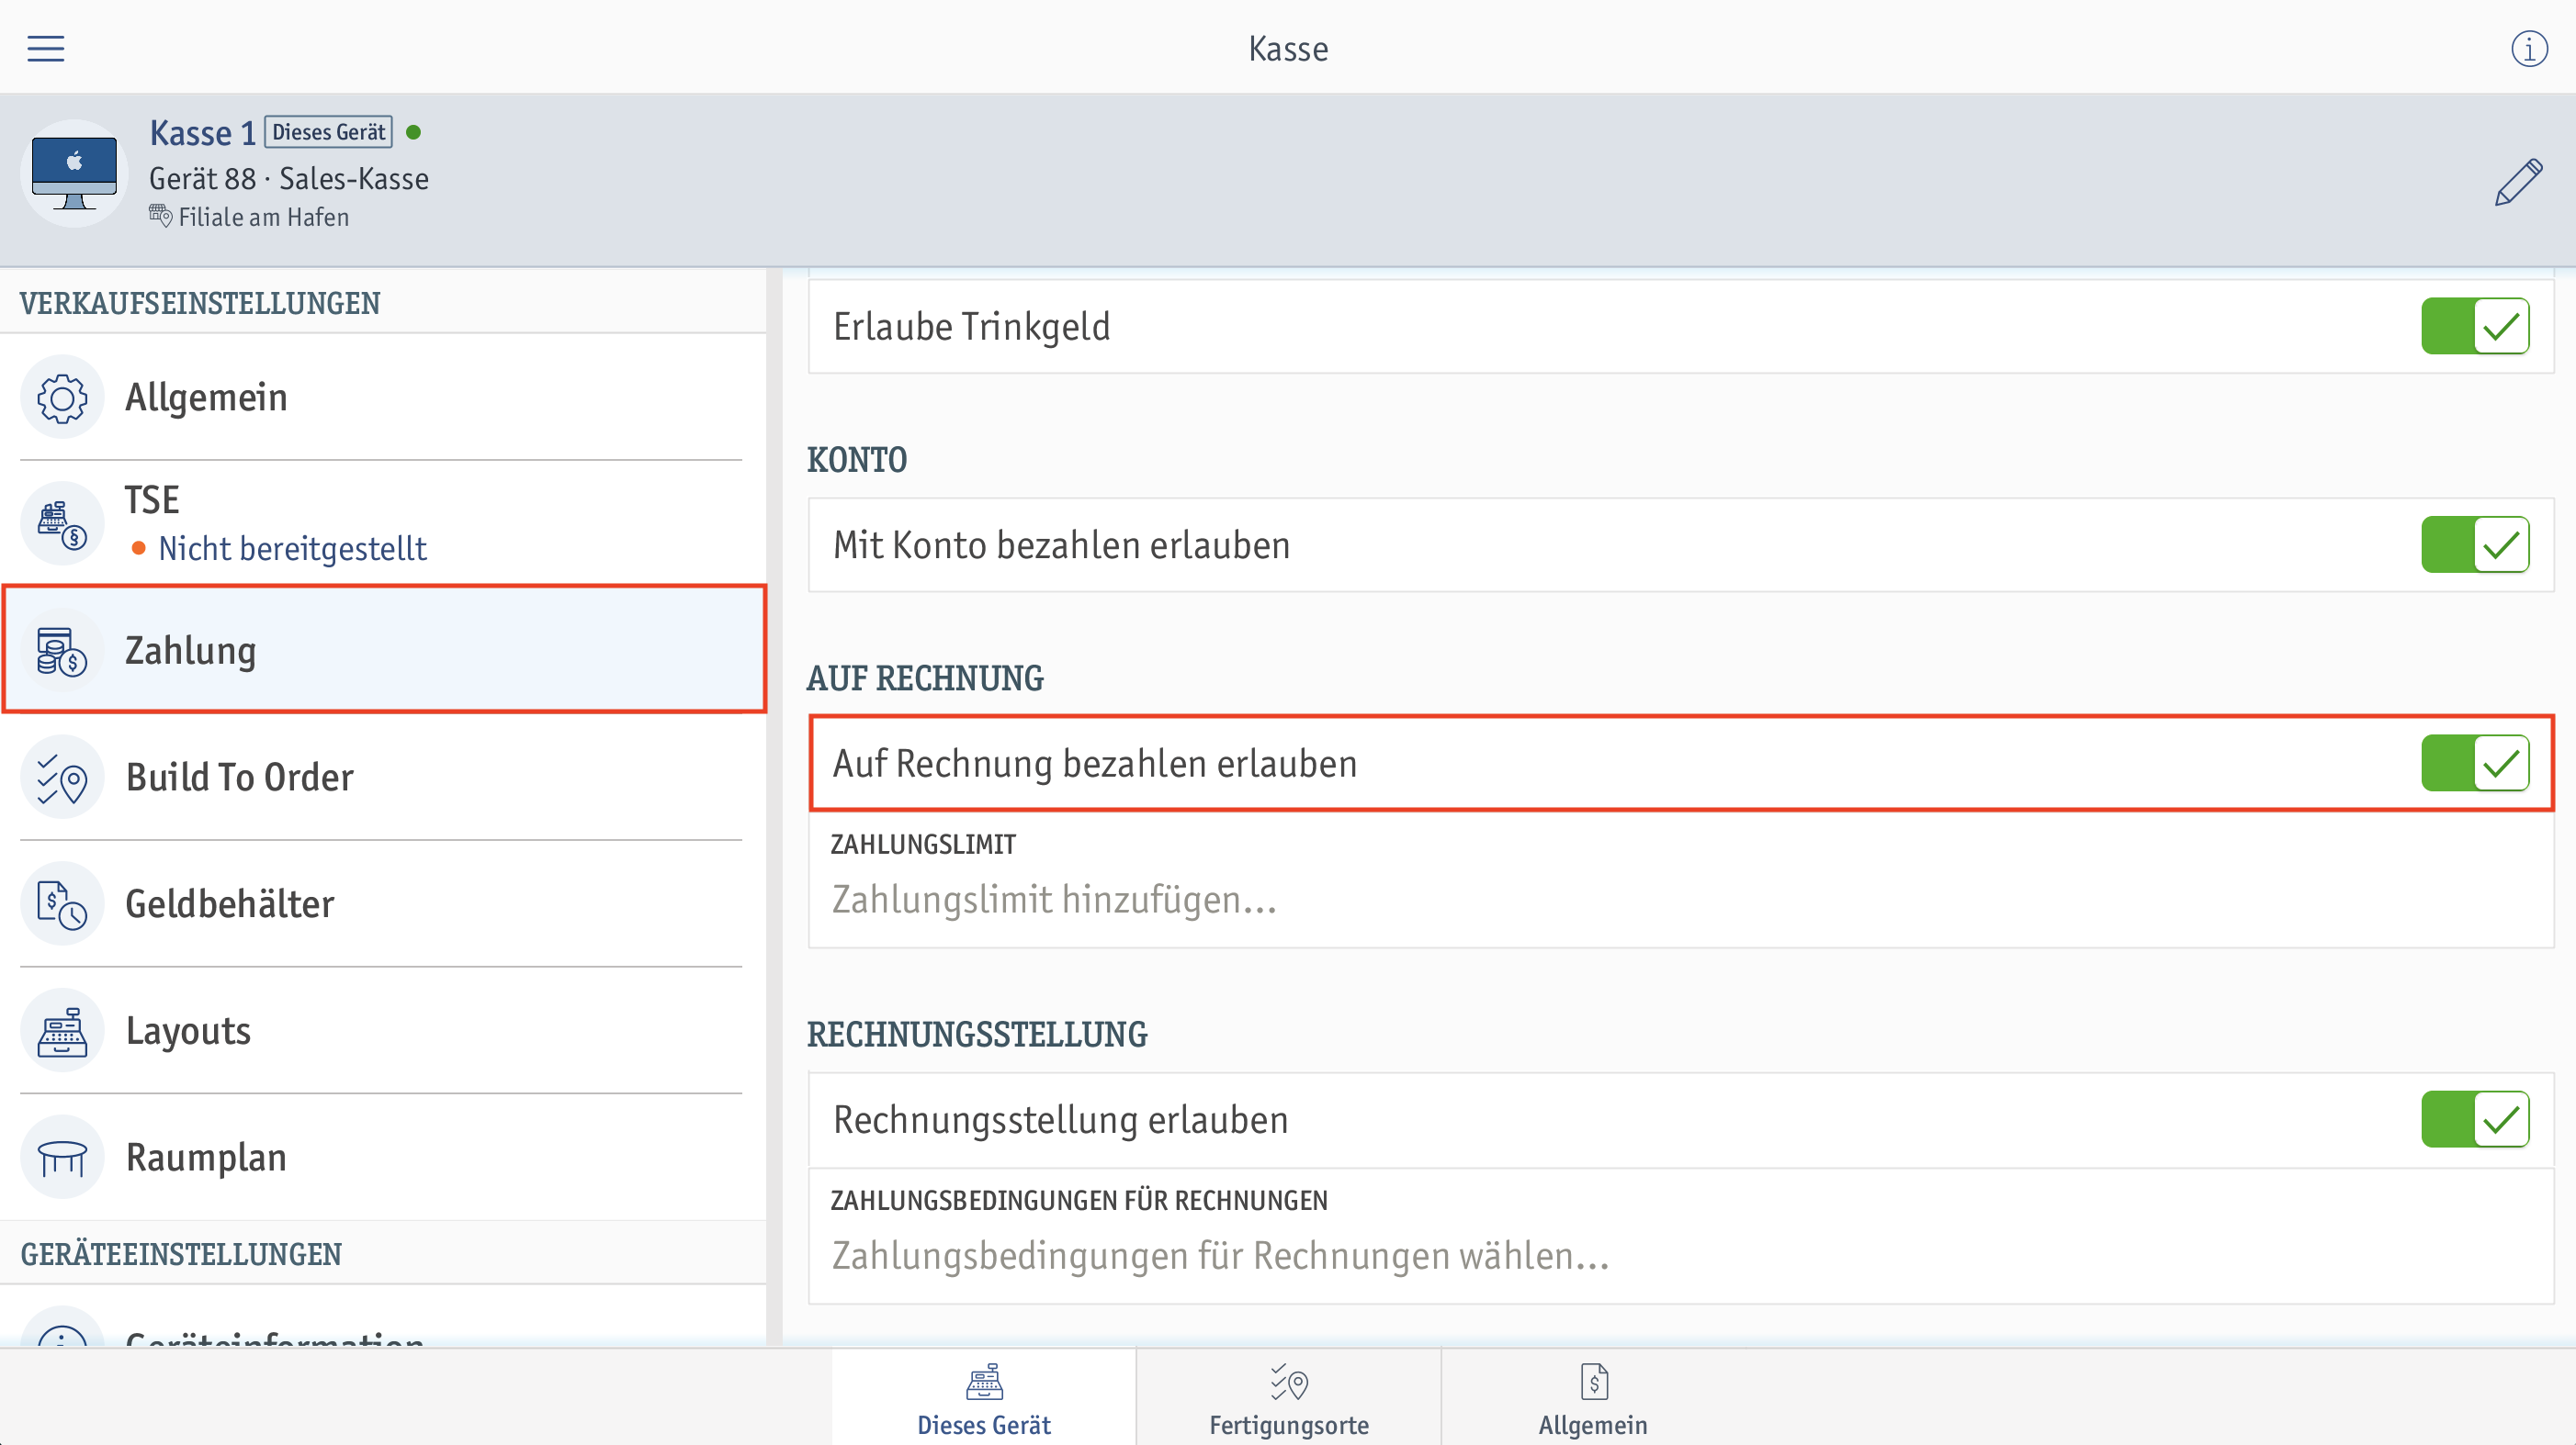Click the RECHNUNGSSTELLUNG section heading

977,1035
